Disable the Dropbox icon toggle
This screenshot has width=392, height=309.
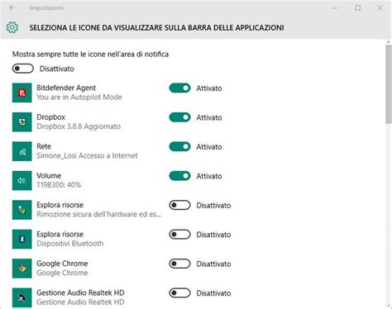[x=179, y=117]
